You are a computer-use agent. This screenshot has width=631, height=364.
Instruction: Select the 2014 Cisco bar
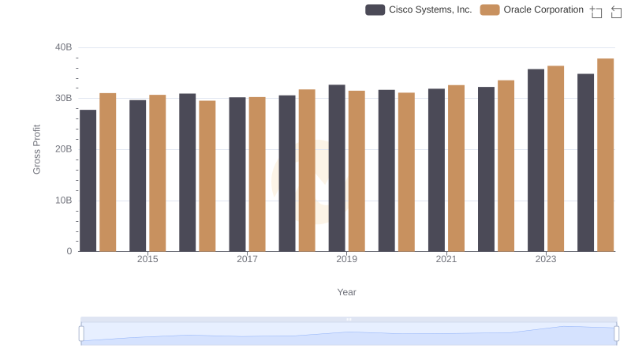coord(88,181)
